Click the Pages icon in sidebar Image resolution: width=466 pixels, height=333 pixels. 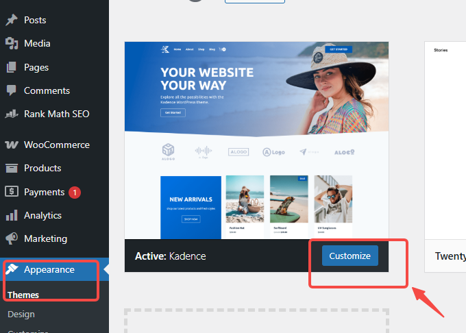coord(11,67)
